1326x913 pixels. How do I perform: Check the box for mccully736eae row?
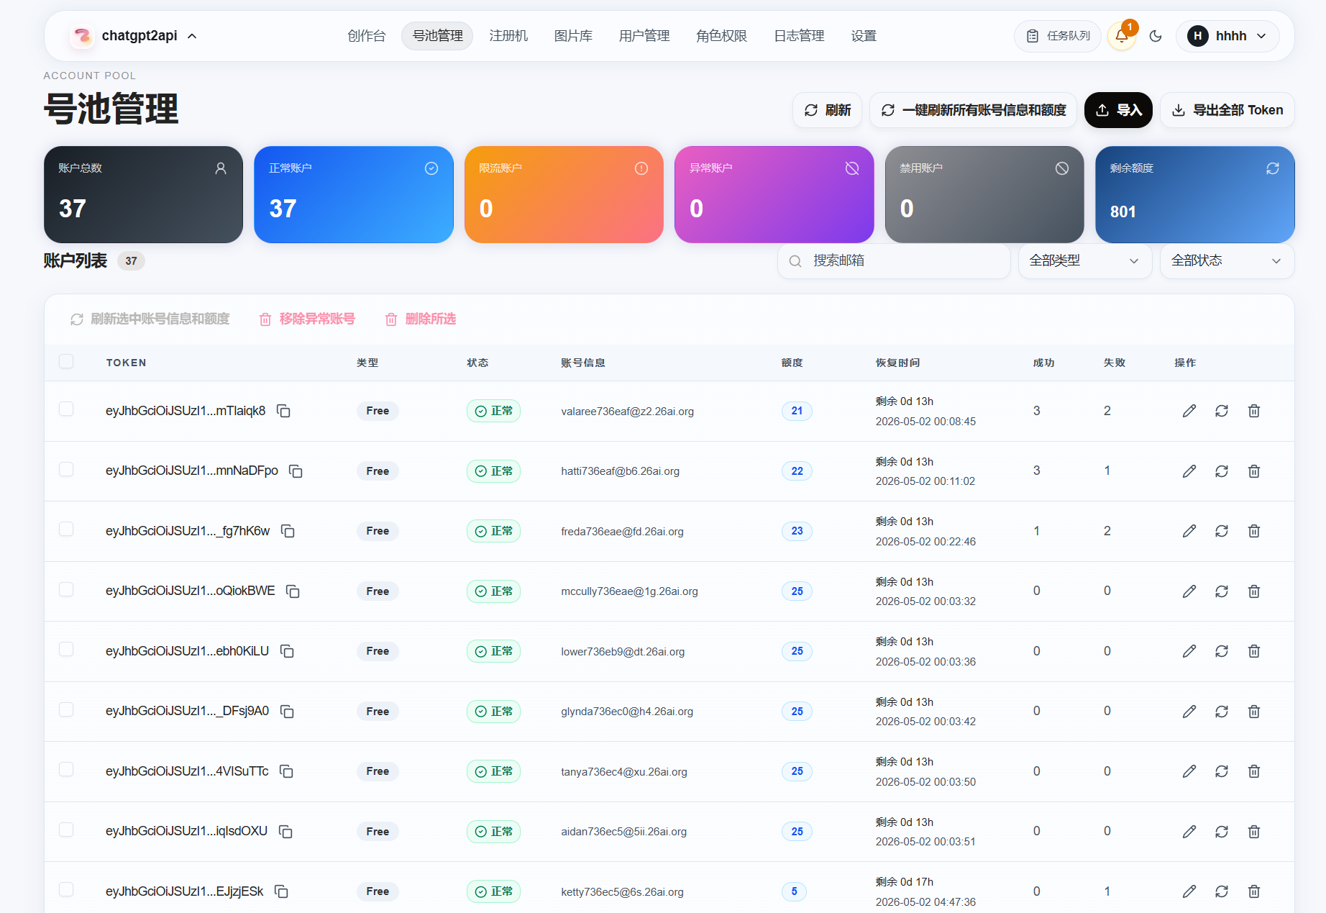click(66, 589)
